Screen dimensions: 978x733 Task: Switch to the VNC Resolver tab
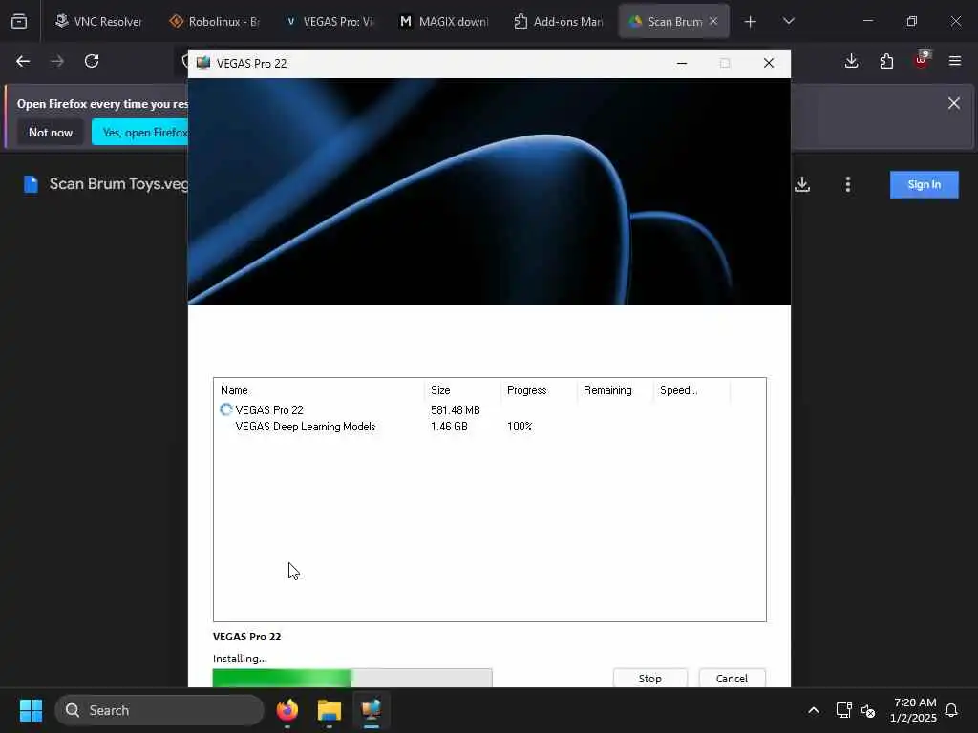click(x=98, y=21)
